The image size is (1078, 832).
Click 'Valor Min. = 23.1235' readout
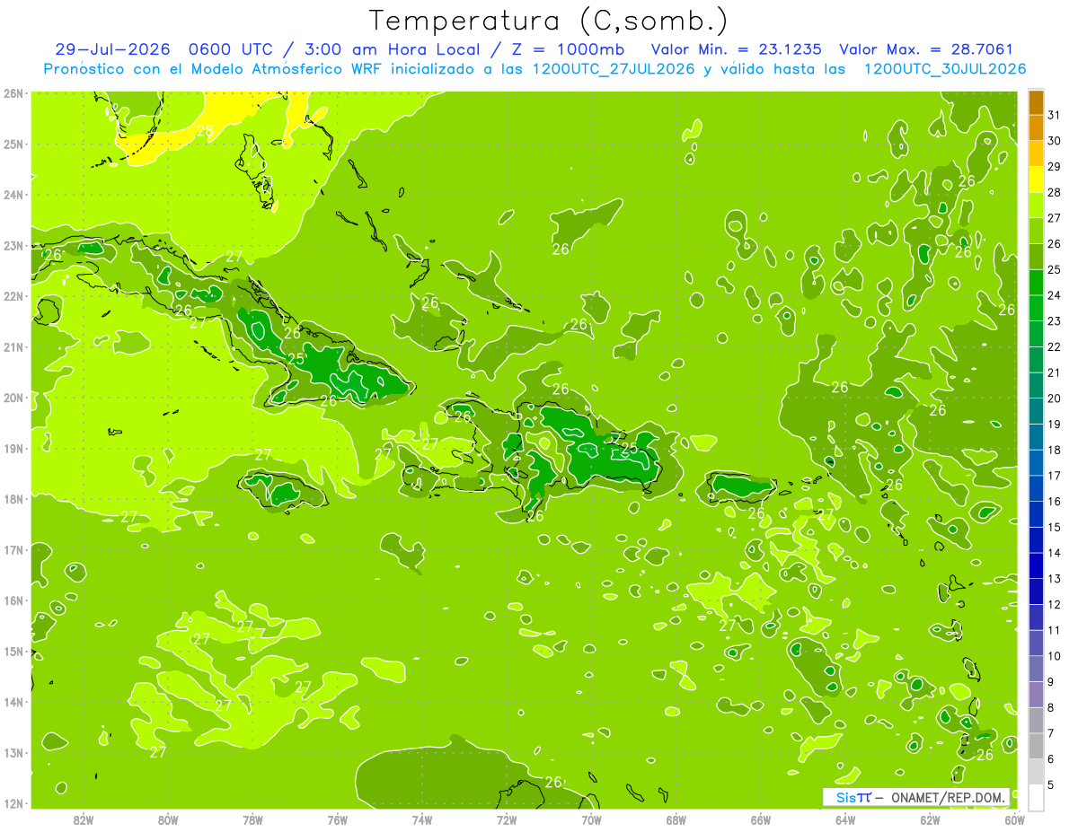(x=736, y=49)
